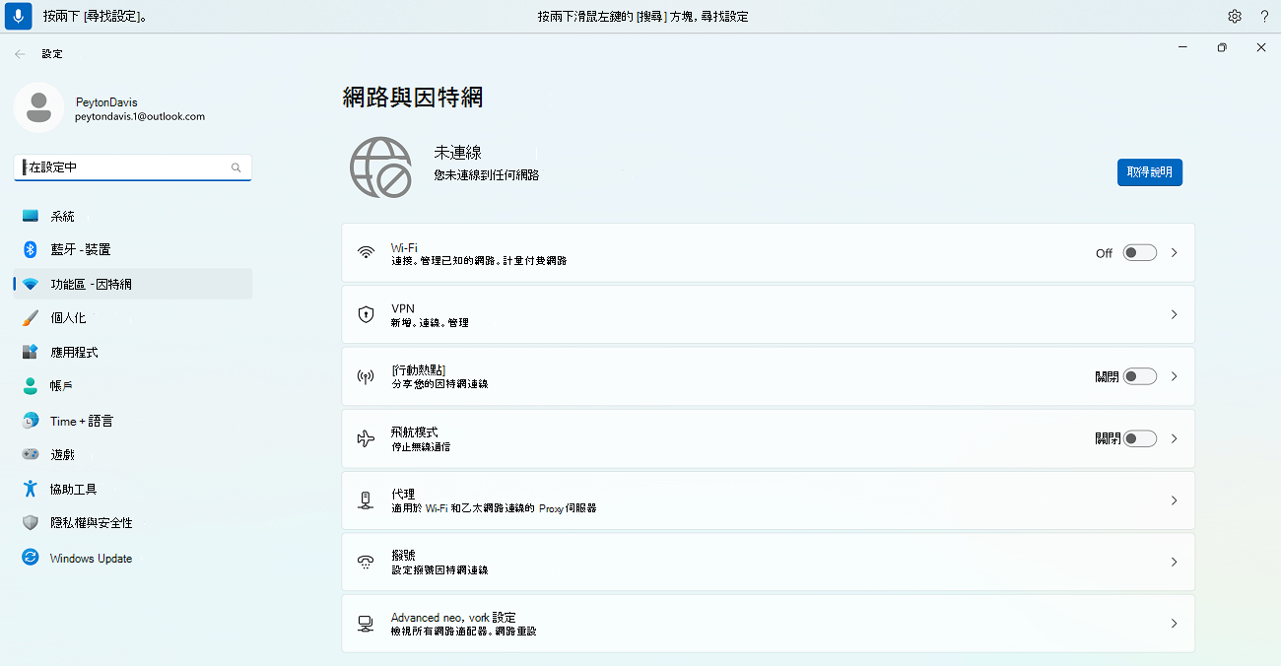This screenshot has height=666, width=1281.
Task: Click the disconnected globe status icon
Action: coord(380,166)
